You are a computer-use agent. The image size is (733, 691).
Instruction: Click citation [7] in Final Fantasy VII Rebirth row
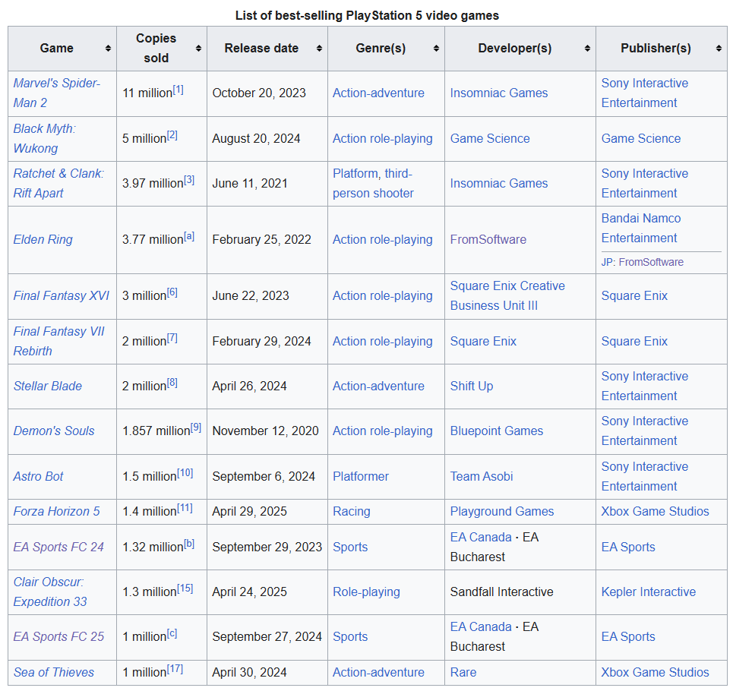coord(172,338)
